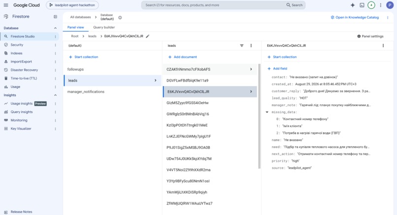
Task: Open Key Visualizer in sidebar
Action: [x=21, y=128]
